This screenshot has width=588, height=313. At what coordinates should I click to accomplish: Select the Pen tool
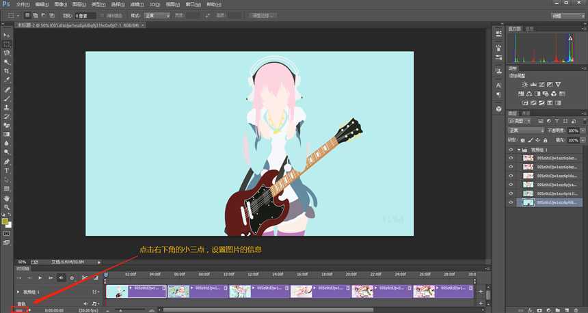[7, 161]
